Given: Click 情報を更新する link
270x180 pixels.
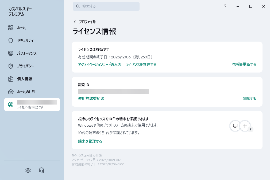Looking at the screenshot, I should click(x=244, y=65).
